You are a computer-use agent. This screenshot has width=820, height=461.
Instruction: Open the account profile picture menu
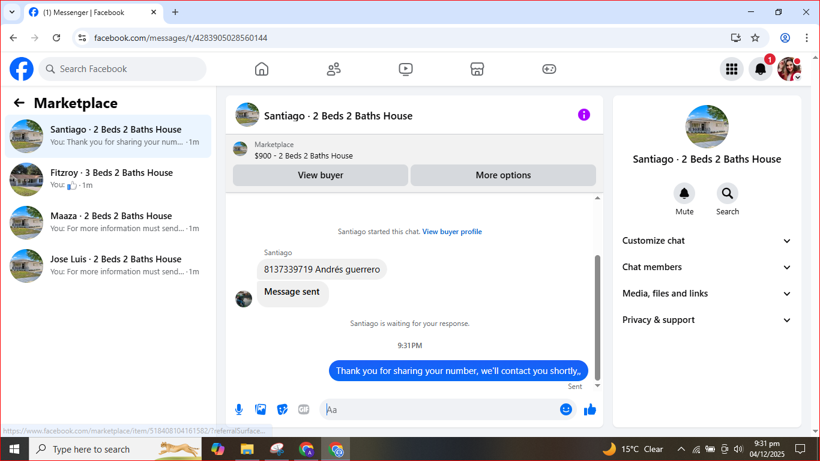789,69
